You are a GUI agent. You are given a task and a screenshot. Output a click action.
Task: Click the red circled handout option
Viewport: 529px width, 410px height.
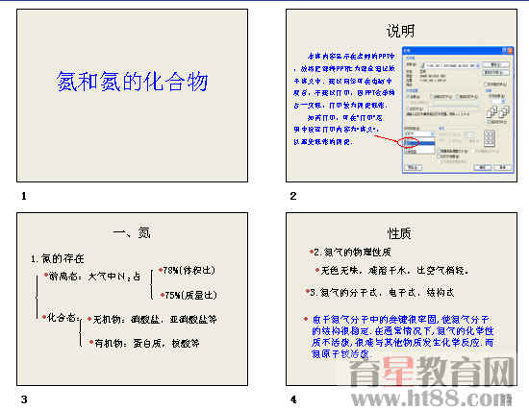pyautogui.click(x=409, y=142)
